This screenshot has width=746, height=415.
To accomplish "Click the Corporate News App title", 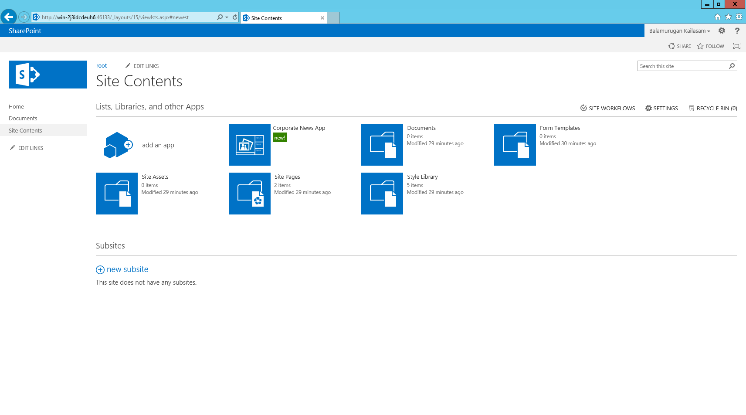I will [299, 128].
